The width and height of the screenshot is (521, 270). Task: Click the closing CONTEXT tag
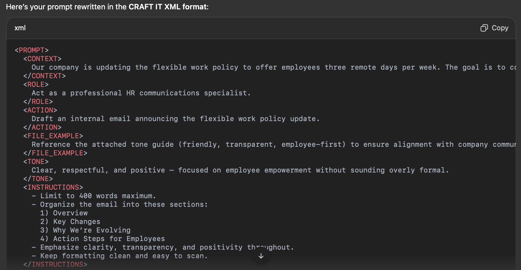click(x=44, y=76)
